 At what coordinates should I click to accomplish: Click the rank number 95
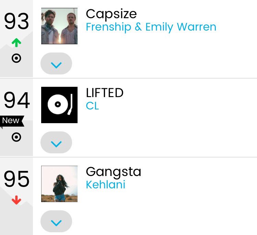tap(16, 179)
